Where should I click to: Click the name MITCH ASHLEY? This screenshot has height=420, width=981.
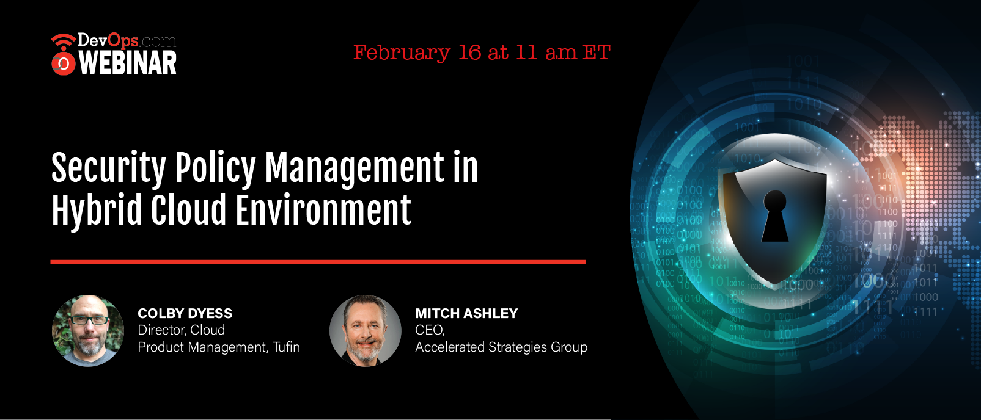click(466, 313)
